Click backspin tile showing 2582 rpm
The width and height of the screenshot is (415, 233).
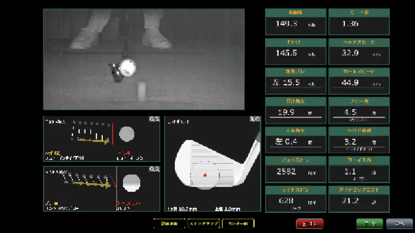tap(295, 169)
